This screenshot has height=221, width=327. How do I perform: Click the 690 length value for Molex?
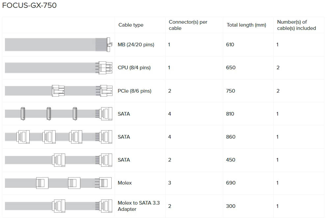231,183
